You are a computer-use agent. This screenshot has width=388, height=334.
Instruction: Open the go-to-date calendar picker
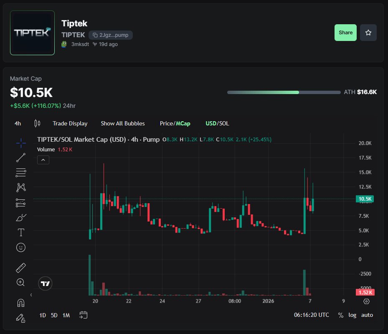83,315
